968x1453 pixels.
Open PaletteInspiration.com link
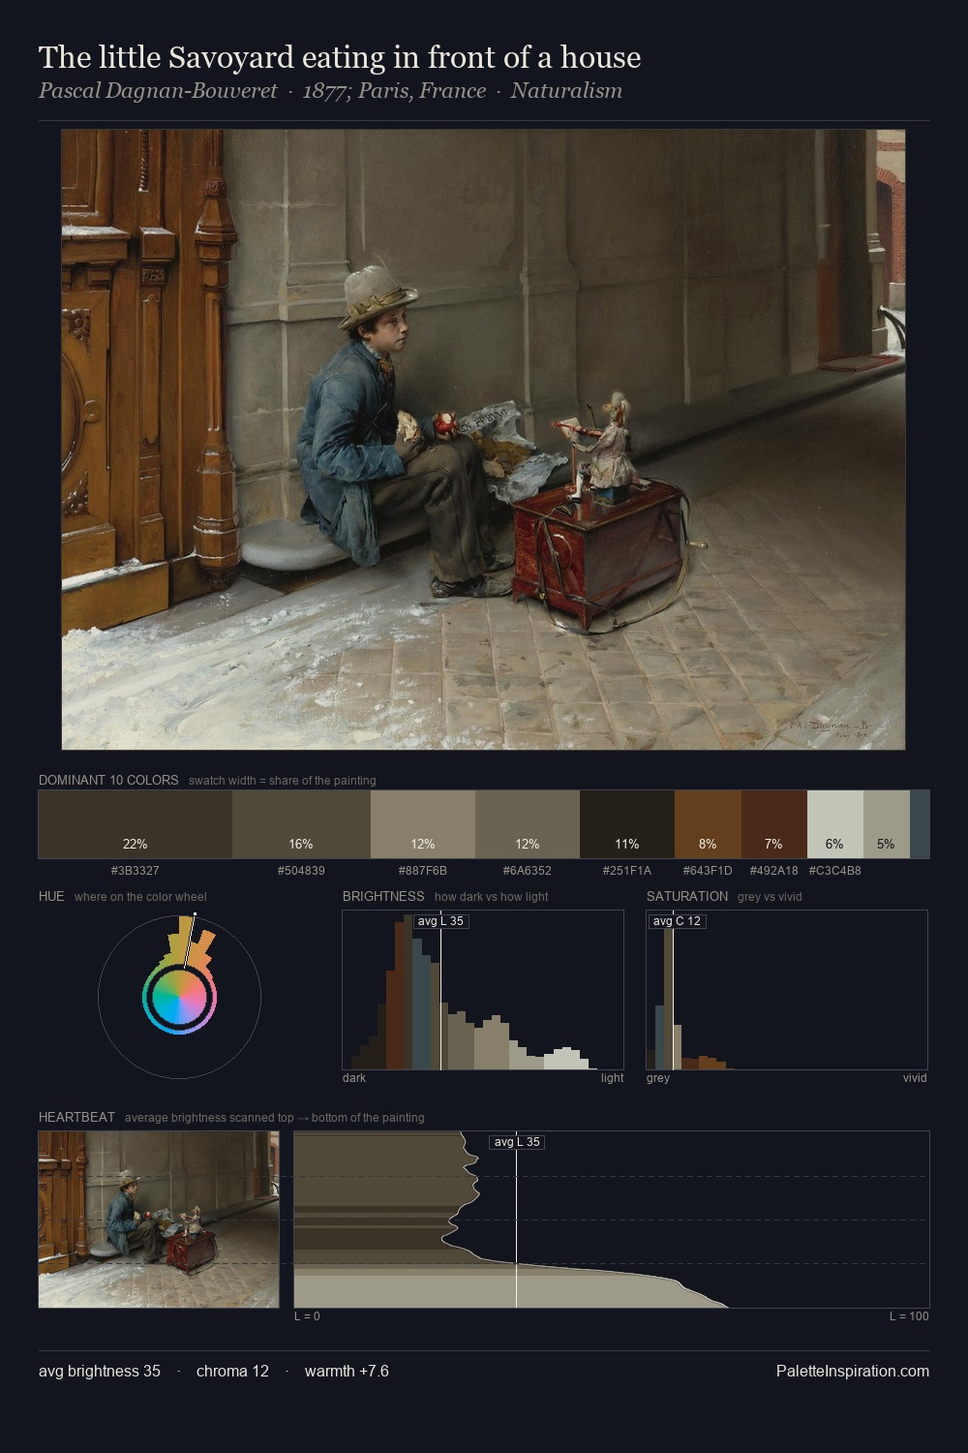(x=853, y=1371)
